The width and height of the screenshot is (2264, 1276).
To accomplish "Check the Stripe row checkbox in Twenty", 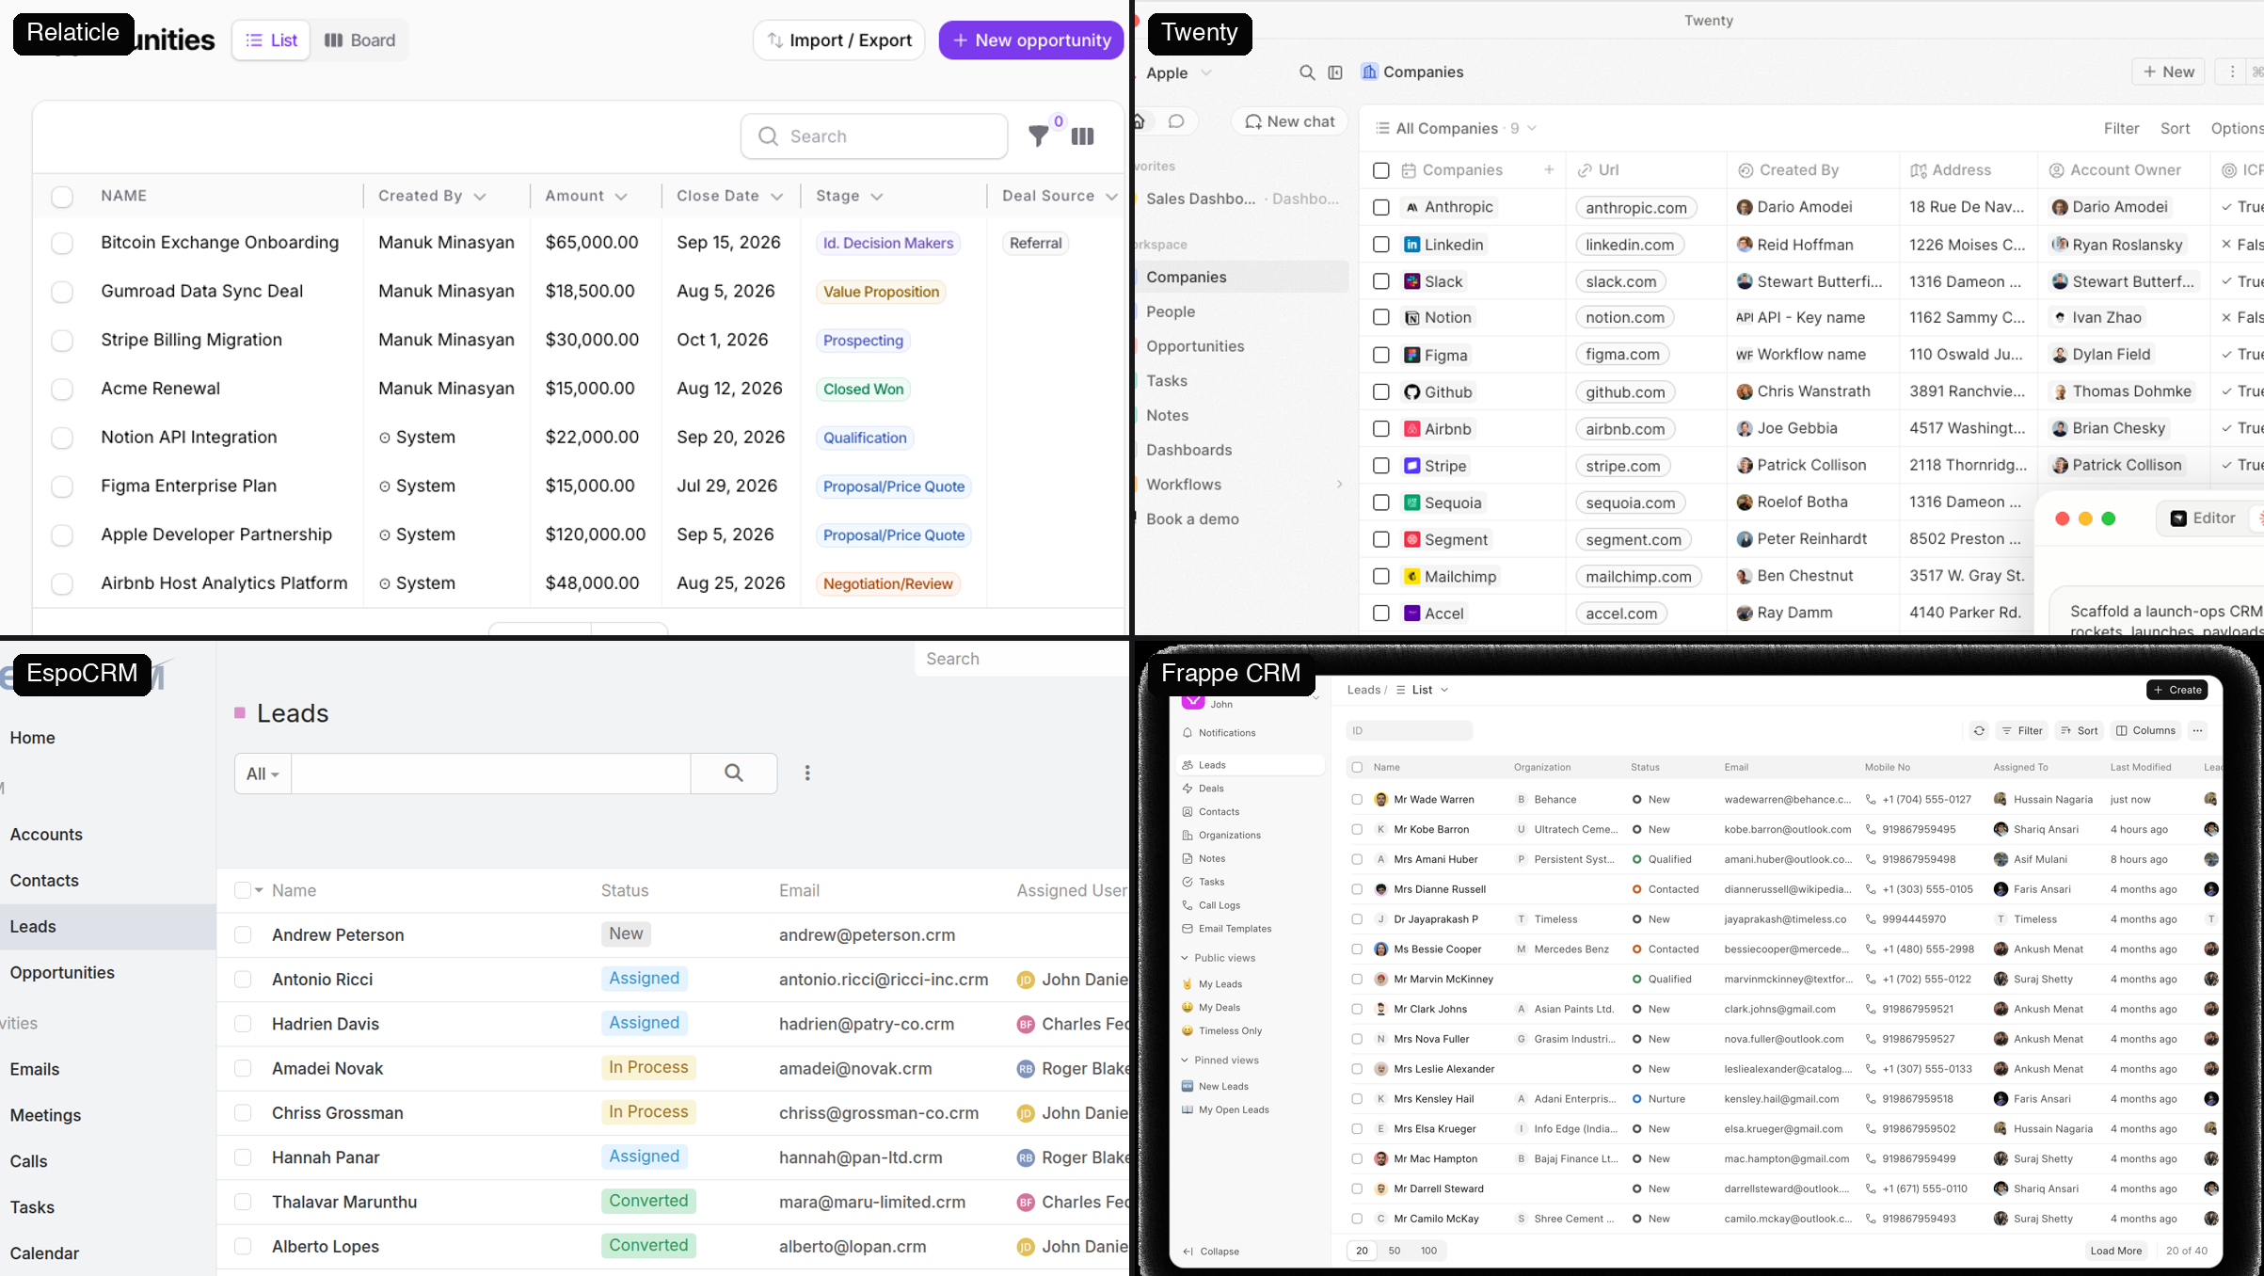I will (x=1380, y=466).
